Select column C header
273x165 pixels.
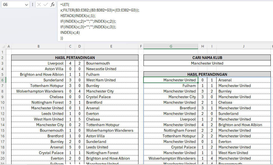coord(70,46)
